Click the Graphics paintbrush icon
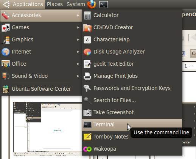 [6, 40]
